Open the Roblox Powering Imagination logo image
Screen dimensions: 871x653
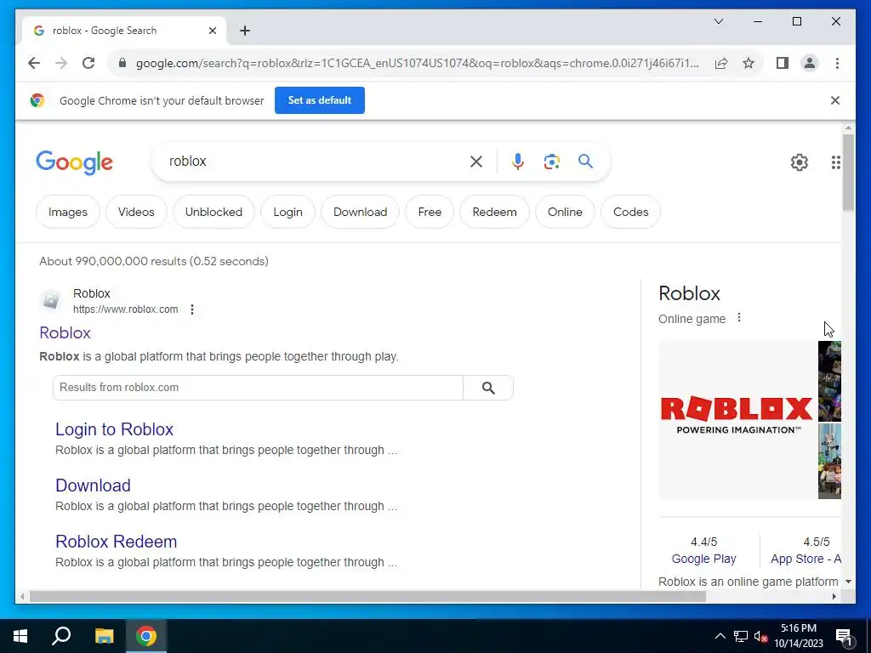[737, 420]
